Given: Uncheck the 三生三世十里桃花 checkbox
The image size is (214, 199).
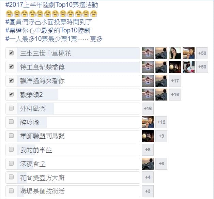Looking at the screenshot, I should point(11,53).
